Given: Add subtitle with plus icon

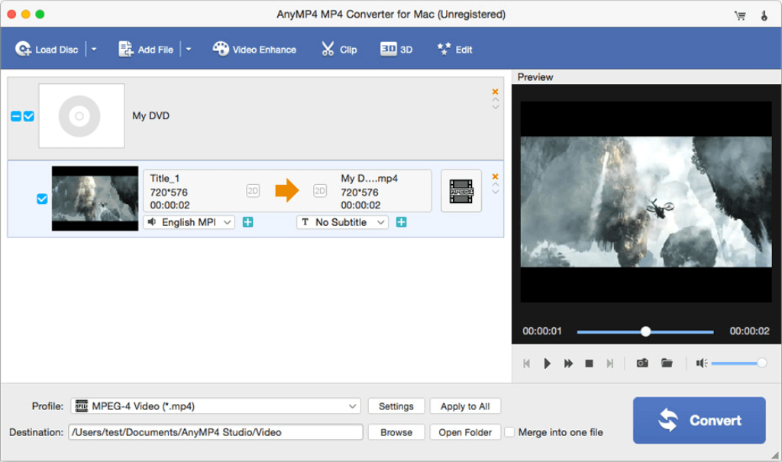Looking at the screenshot, I should click(x=402, y=222).
